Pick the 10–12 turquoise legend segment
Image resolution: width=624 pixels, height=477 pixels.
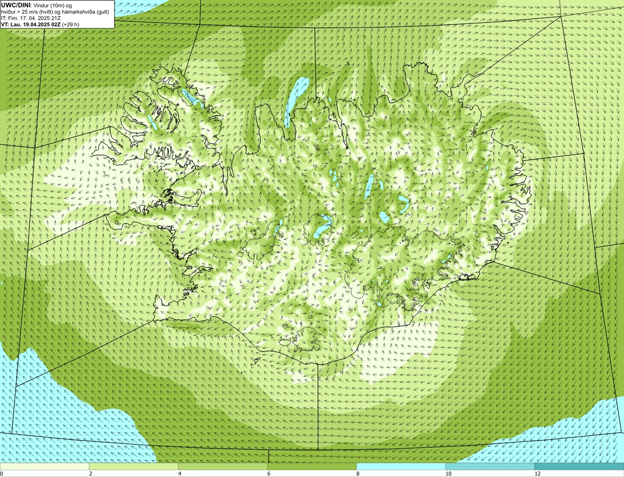(x=490, y=466)
